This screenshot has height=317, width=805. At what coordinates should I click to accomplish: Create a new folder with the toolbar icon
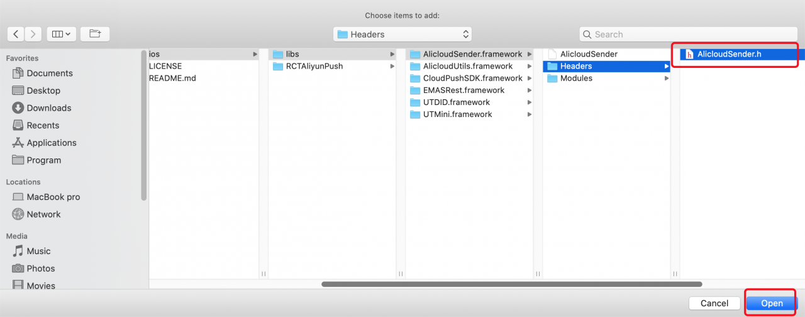(x=95, y=34)
